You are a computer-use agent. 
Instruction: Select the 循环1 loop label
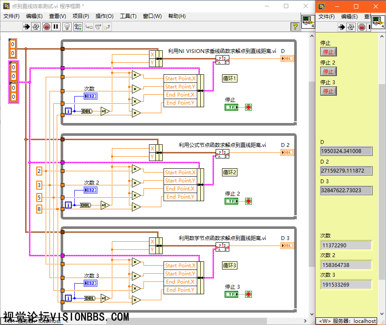coord(229,79)
